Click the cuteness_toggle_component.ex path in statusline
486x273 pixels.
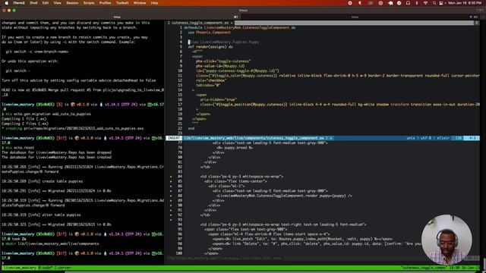click(254, 138)
